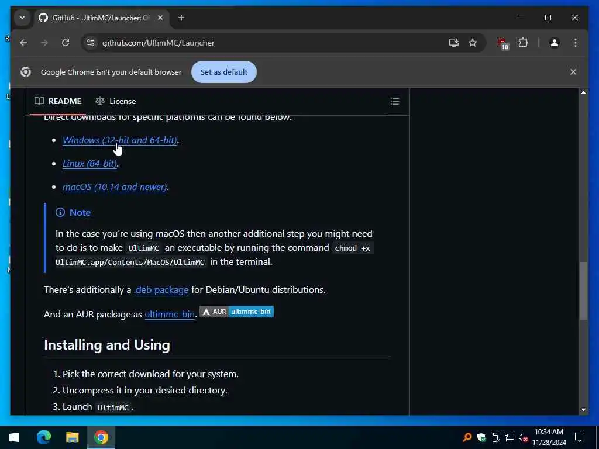The height and width of the screenshot is (449, 599).
Task: Dismiss the default browser infobar
Action: click(573, 72)
